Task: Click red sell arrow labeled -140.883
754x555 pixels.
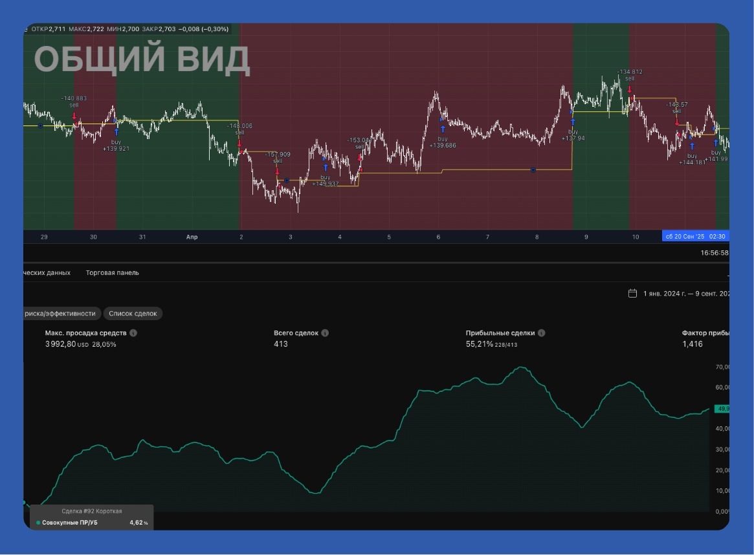Action: 74,116
